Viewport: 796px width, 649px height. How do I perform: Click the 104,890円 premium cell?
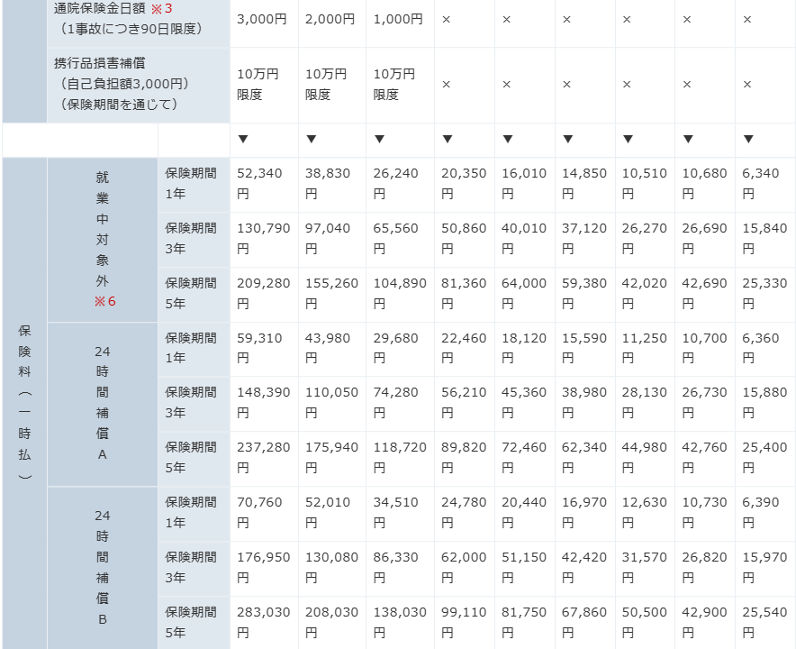point(400,295)
